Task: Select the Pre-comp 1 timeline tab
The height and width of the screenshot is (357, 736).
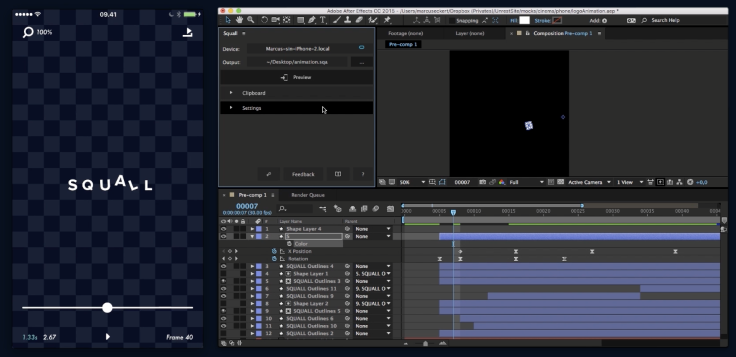Action: pyautogui.click(x=252, y=195)
